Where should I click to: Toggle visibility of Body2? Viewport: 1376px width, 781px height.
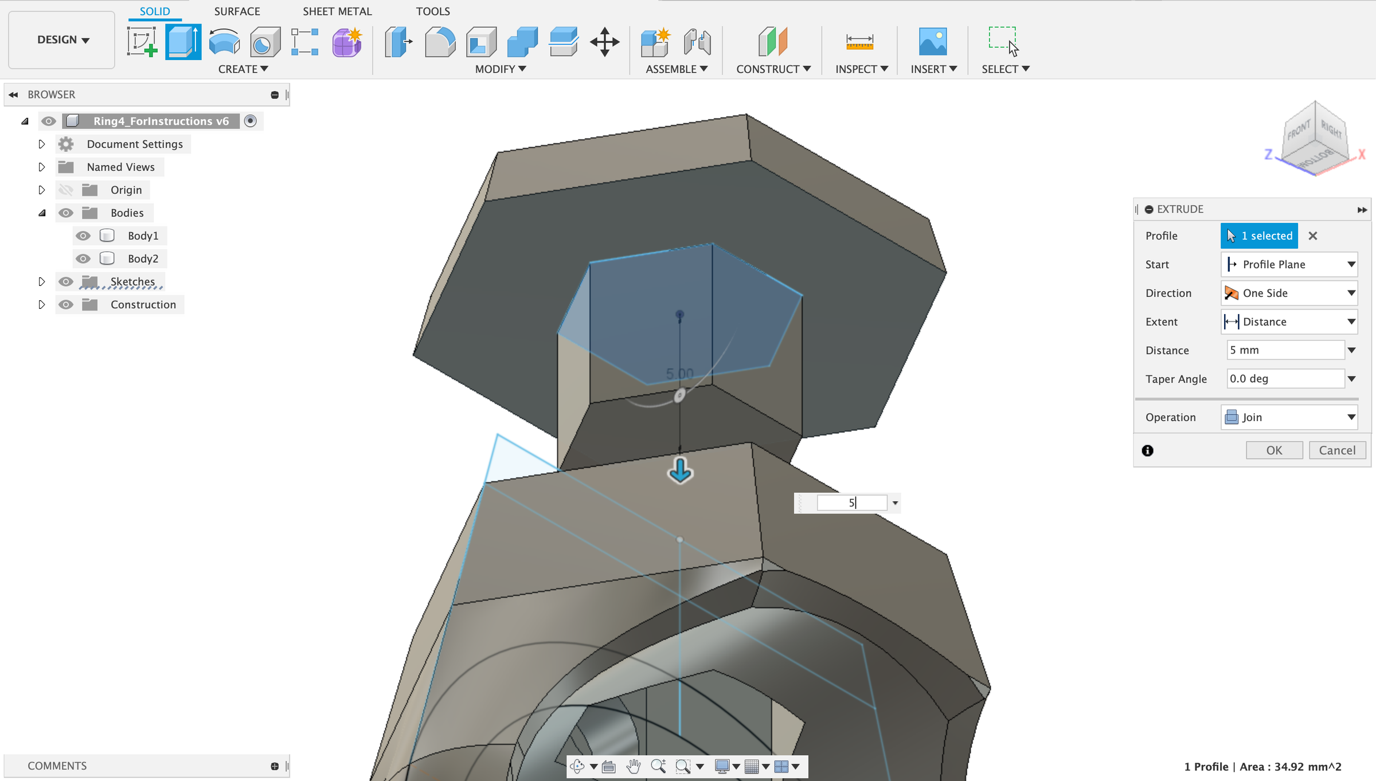pyautogui.click(x=83, y=258)
